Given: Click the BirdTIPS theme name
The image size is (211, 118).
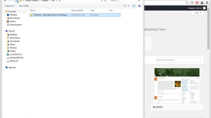Looking at the screenshot, I should 158,107.
